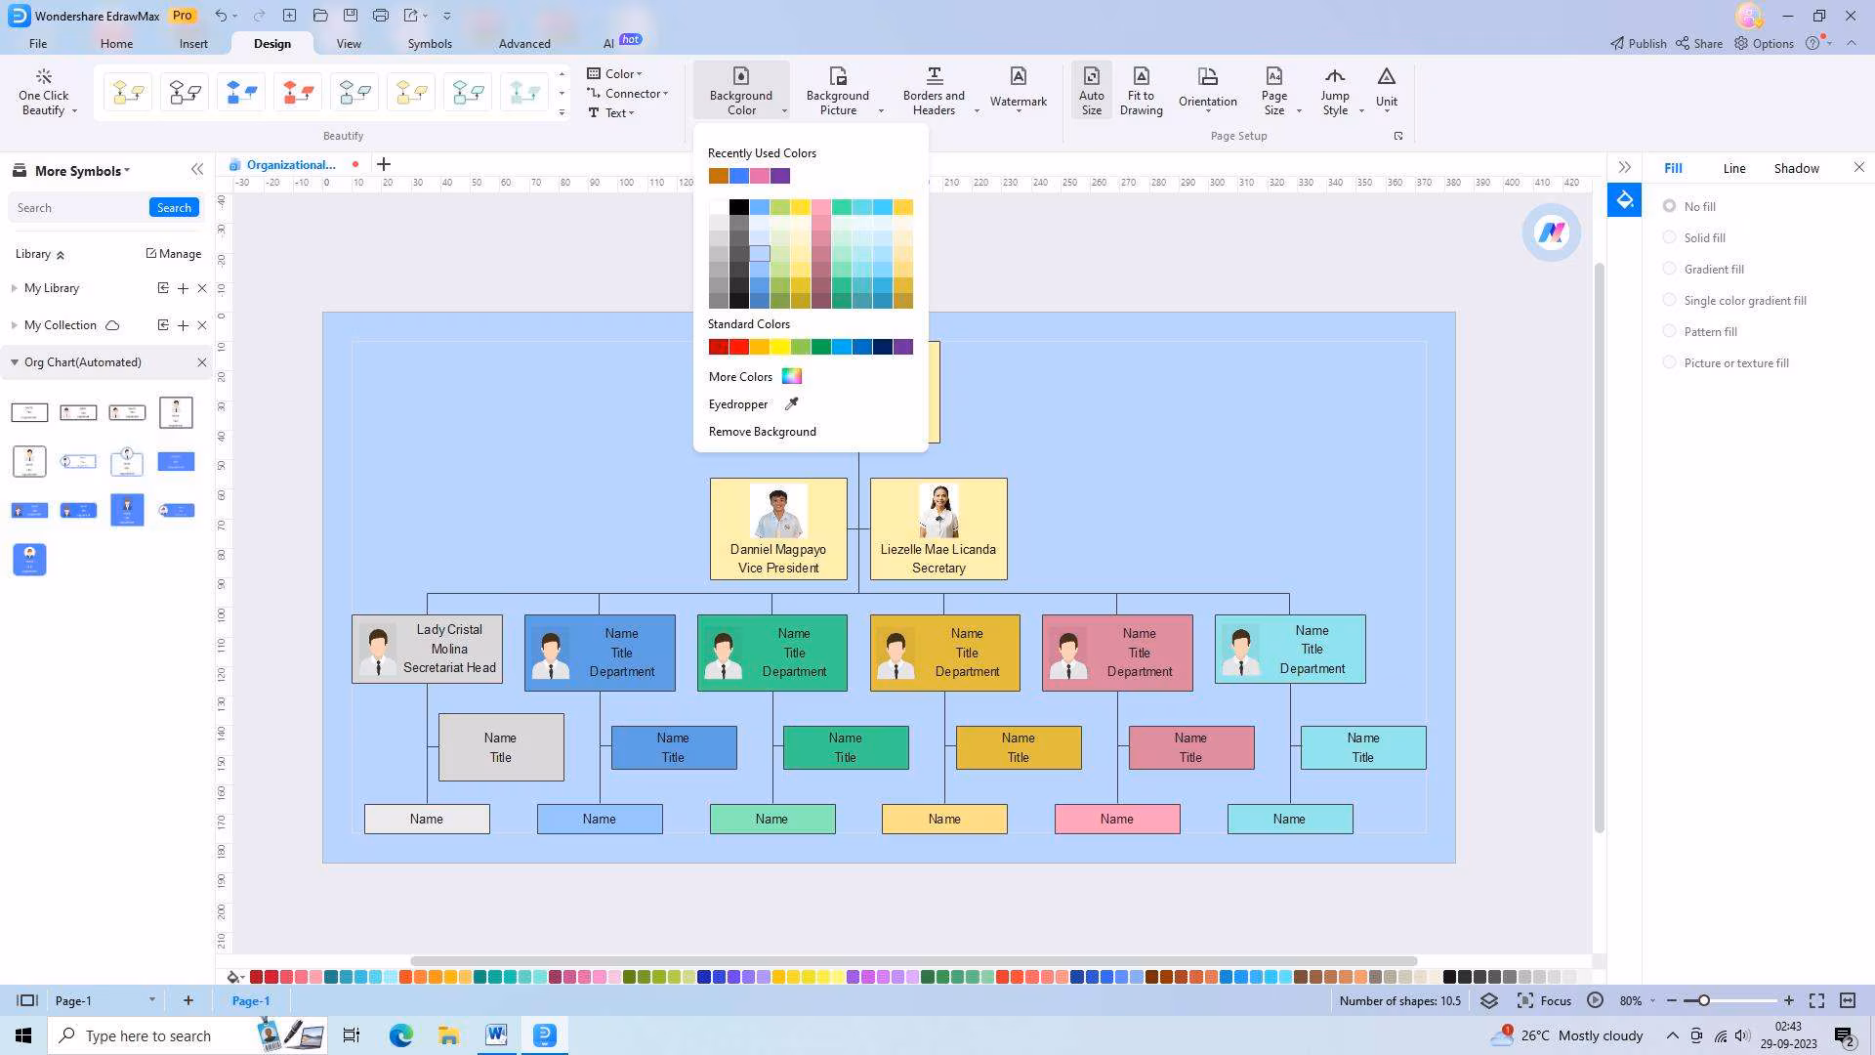Click One Click Beautify icon
Image resolution: width=1875 pixels, height=1055 pixels.
pyautogui.click(x=43, y=77)
